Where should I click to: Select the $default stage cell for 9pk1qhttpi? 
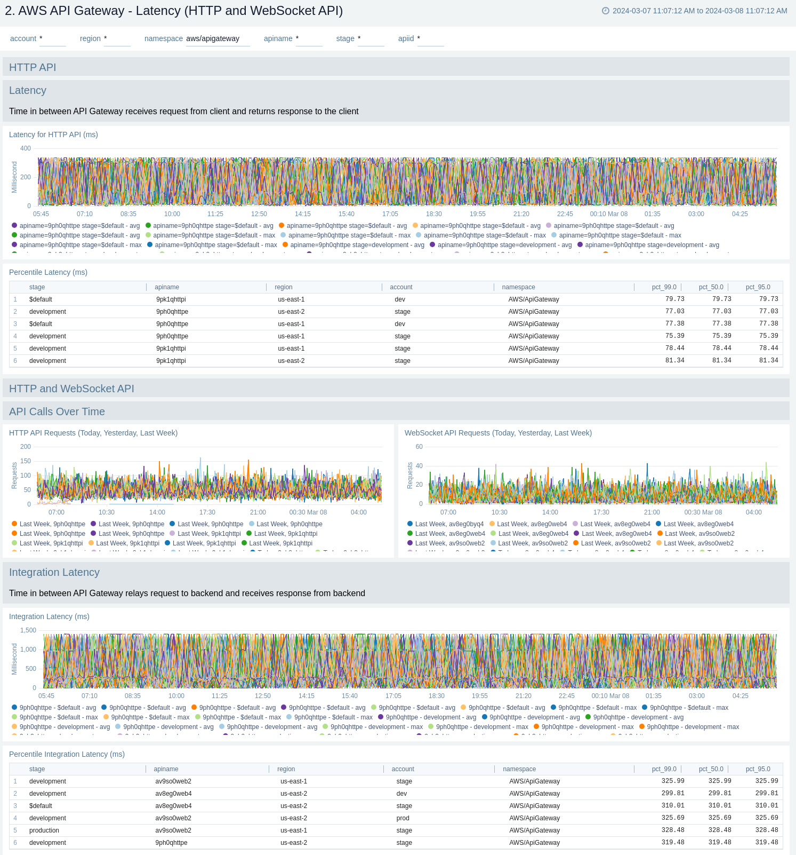click(x=41, y=299)
